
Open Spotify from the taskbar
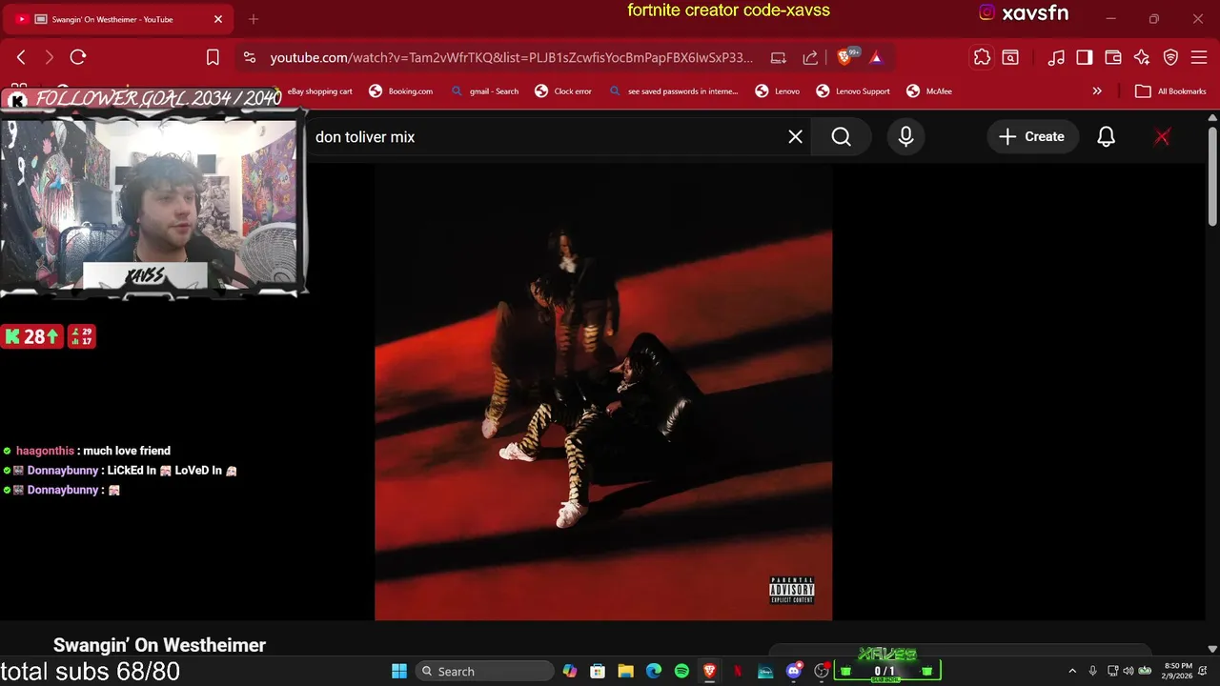coord(681,672)
